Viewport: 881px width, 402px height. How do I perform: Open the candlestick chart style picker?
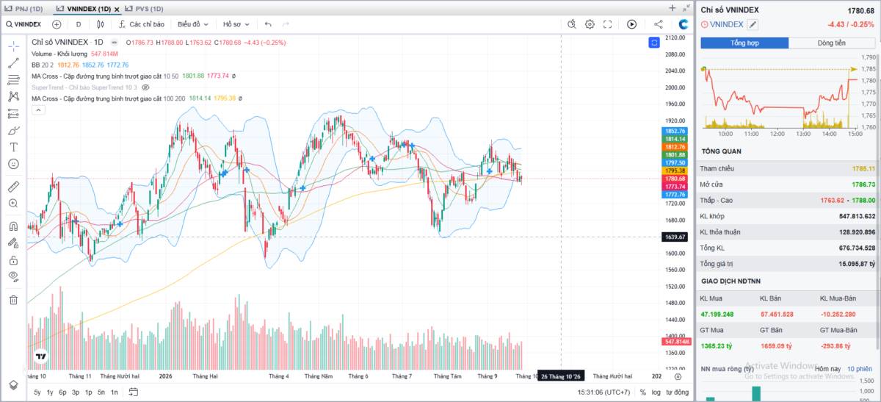click(x=101, y=24)
